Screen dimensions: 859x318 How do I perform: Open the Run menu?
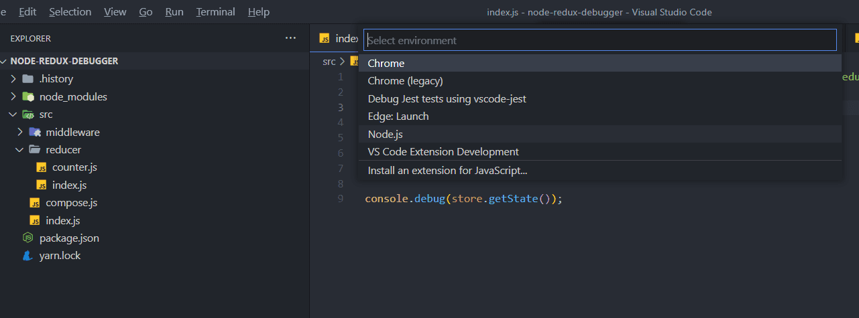pyautogui.click(x=174, y=11)
